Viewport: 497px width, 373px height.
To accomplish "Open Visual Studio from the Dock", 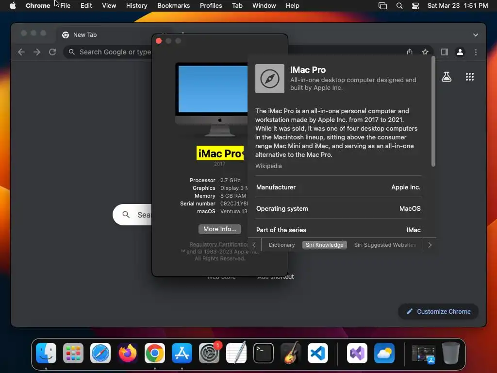I will click(357, 353).
